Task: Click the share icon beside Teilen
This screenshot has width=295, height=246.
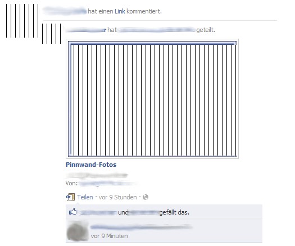Action: [x=70, y=197]
